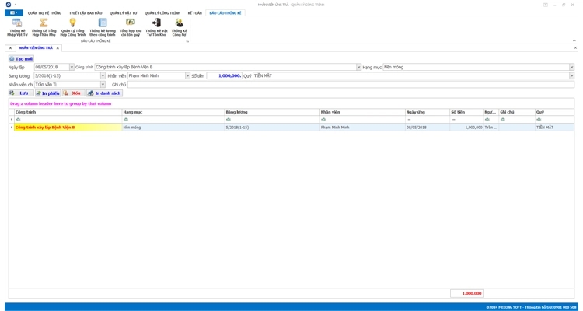Expand the Ngày lập date dropdown
The width and height of the screenshot is (583, 311).
point(72,68)
